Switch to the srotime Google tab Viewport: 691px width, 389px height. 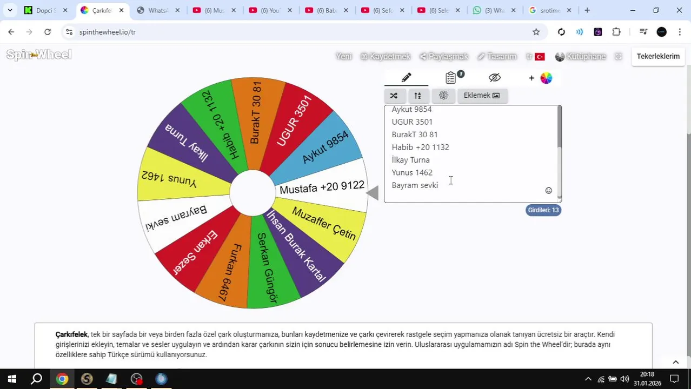[x=550, y=10]
